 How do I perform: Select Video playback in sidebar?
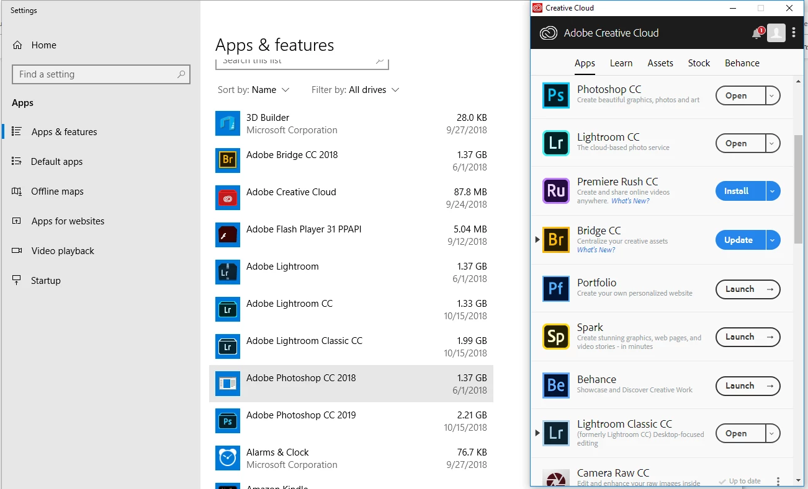pos(101,251)
